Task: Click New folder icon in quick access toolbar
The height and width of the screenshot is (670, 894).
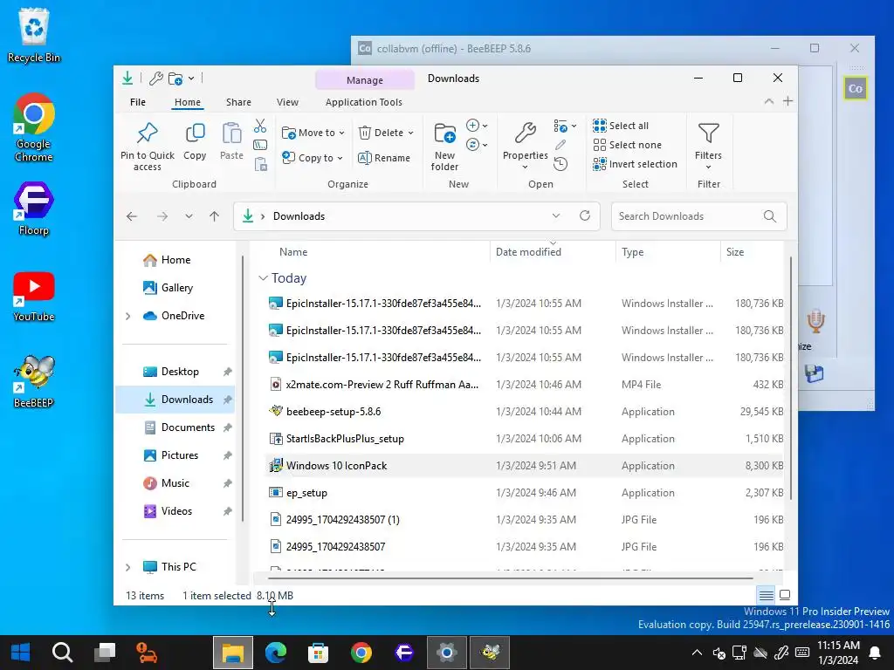Action: pyautogui.click(x=175, y=78)
